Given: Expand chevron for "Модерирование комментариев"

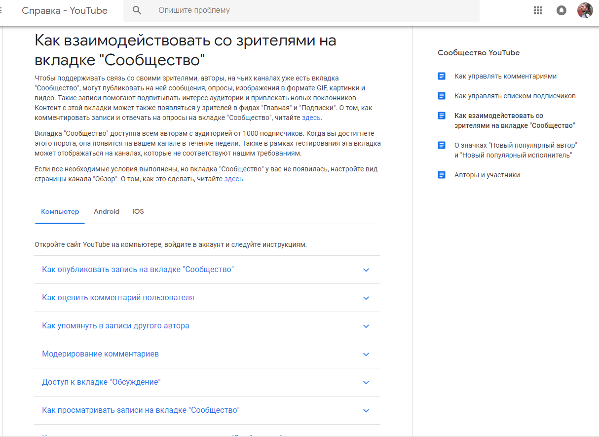Looking at the screenshot, I should 366,355.
